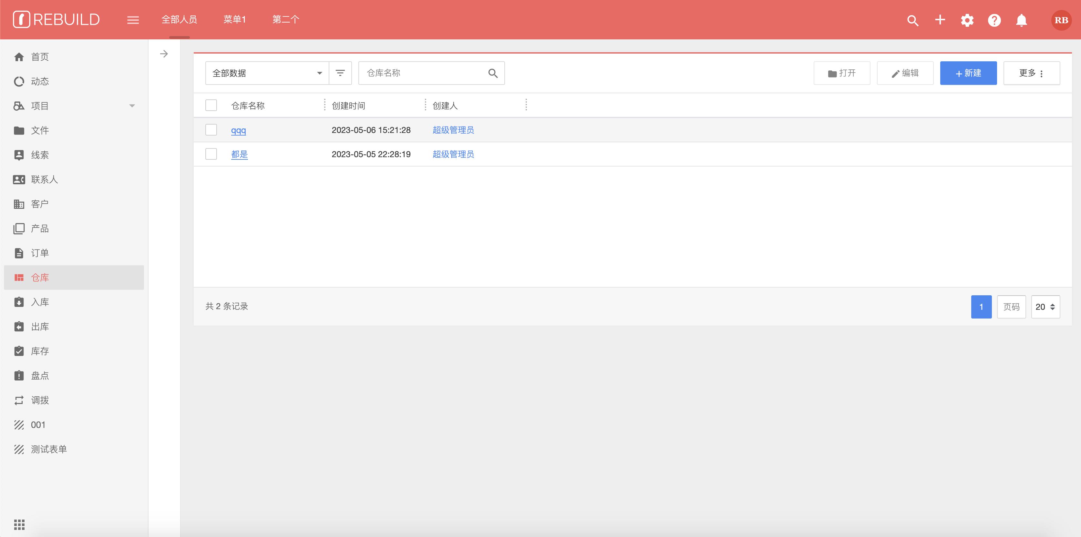1081x537 pixels.
Task: Click the help question mark icon
Action: tap(994, 20)
